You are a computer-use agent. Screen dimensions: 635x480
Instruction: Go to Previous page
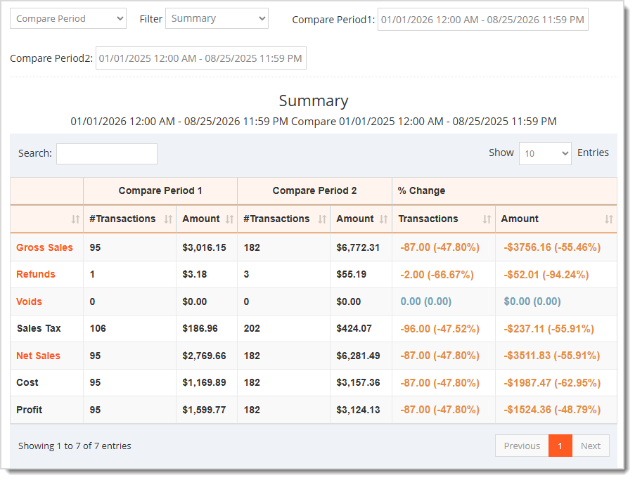[522, 446]
